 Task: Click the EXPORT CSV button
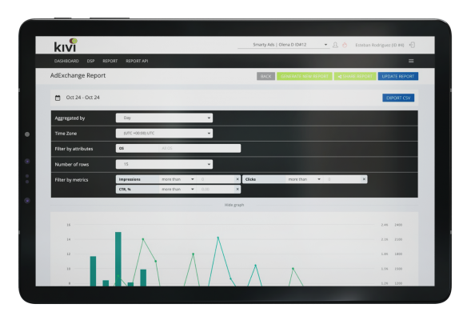tap(398, 98)
